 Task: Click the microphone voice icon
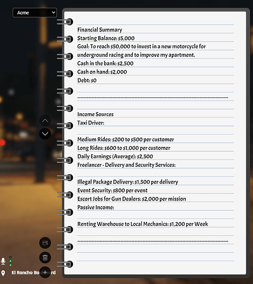3,261
